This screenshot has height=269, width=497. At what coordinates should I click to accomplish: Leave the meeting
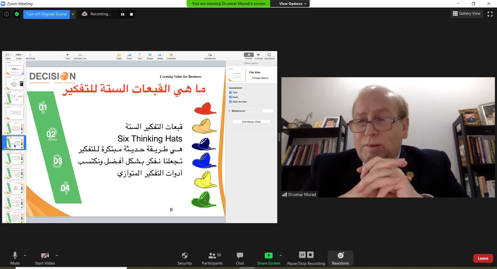(483, 258)
